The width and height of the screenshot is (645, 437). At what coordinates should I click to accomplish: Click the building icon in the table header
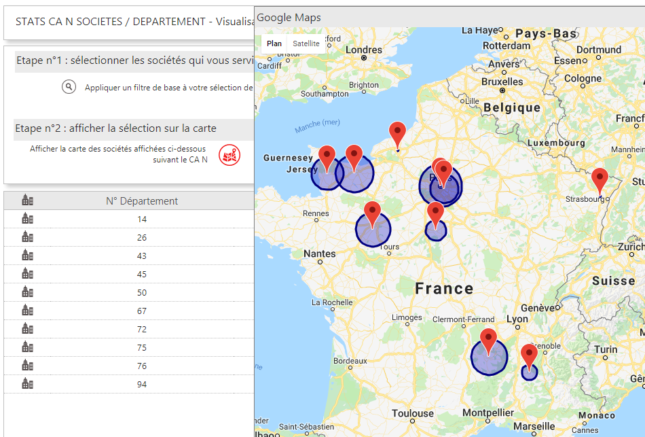(x=28, y=200)
